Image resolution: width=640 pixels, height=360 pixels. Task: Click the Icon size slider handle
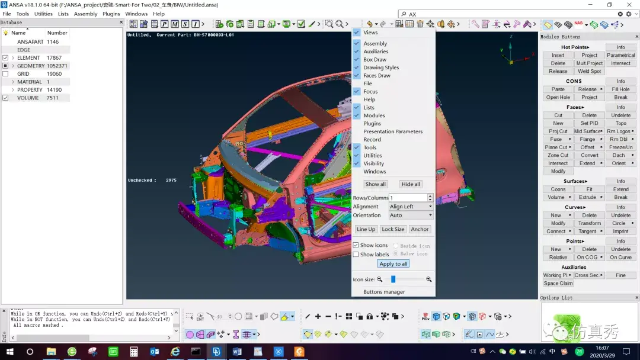coord(393,279)
